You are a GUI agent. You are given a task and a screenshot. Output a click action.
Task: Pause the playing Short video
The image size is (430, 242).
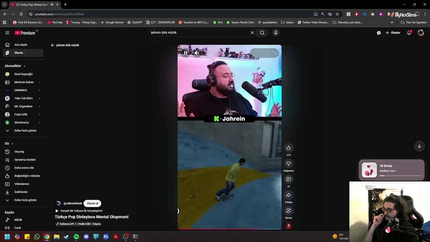click(185, 53)
